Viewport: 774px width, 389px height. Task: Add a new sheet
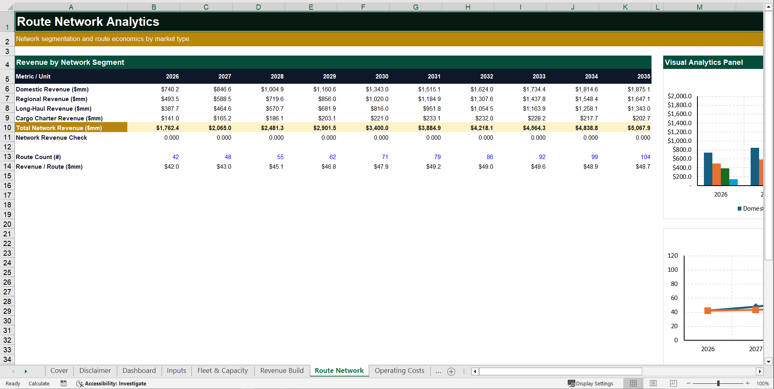point(451,372)
